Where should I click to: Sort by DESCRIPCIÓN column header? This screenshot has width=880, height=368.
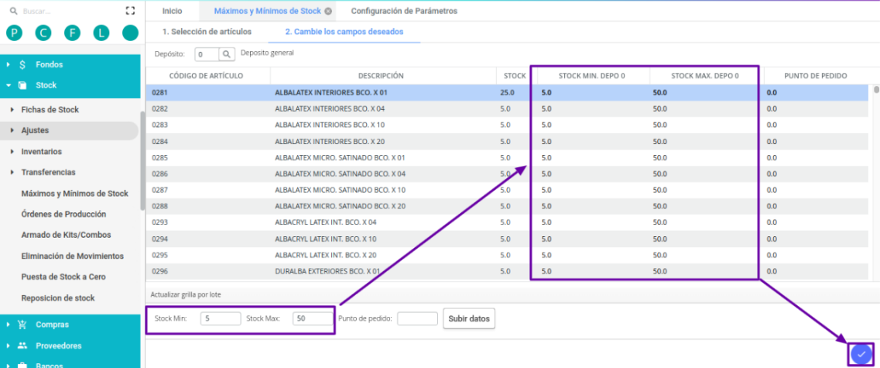(x=383, y=76)
